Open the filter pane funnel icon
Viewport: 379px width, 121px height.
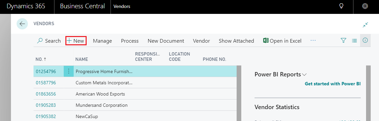pos(343,41)
